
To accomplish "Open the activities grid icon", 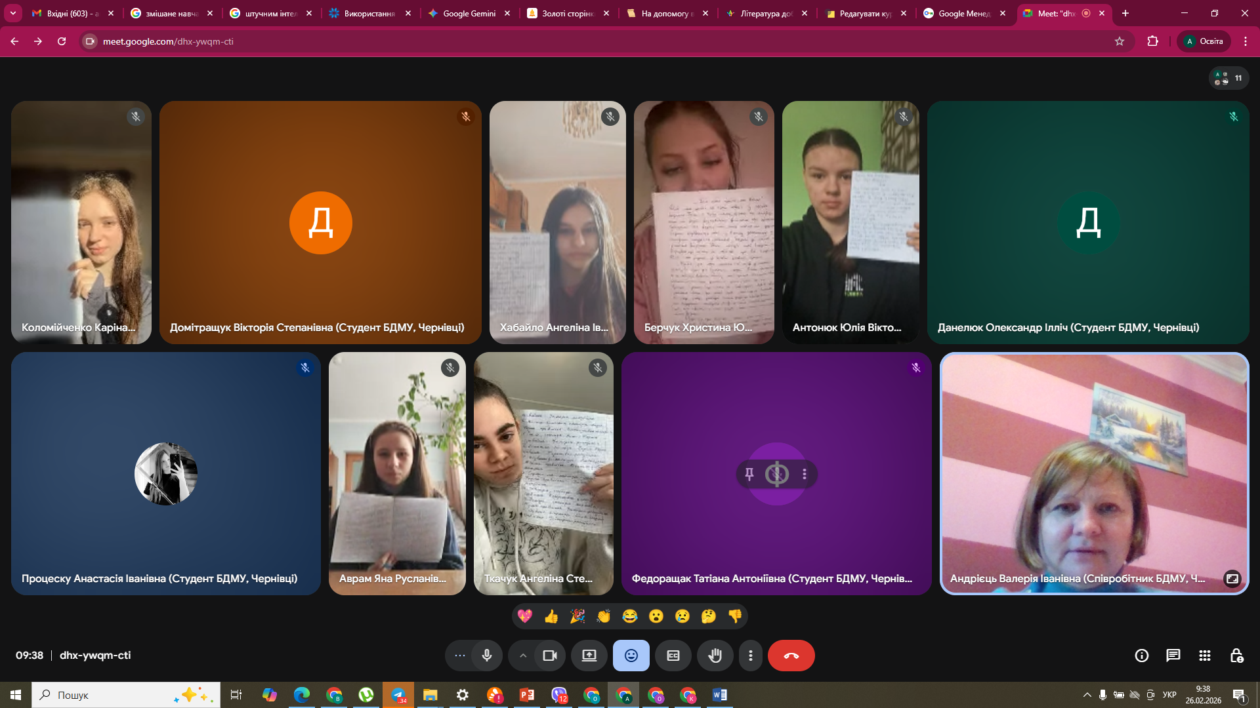I will tap(1204, 656).
